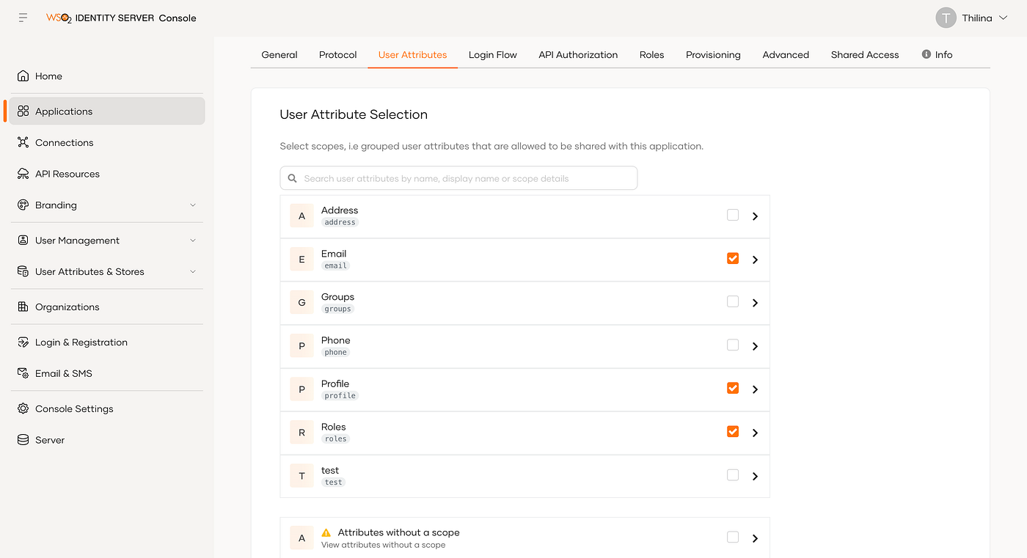The height and width of the screenshot is (558, 1027).
Task: Click the Connections sidebar icon
Action: [23, 143]
